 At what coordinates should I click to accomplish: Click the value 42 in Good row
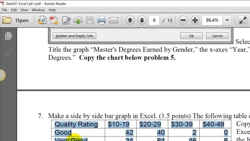click(129, 132)
